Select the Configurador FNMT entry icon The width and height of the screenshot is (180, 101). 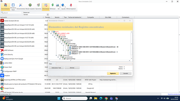[2, 71]
